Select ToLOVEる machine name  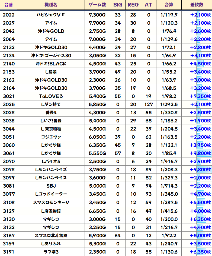51,96
